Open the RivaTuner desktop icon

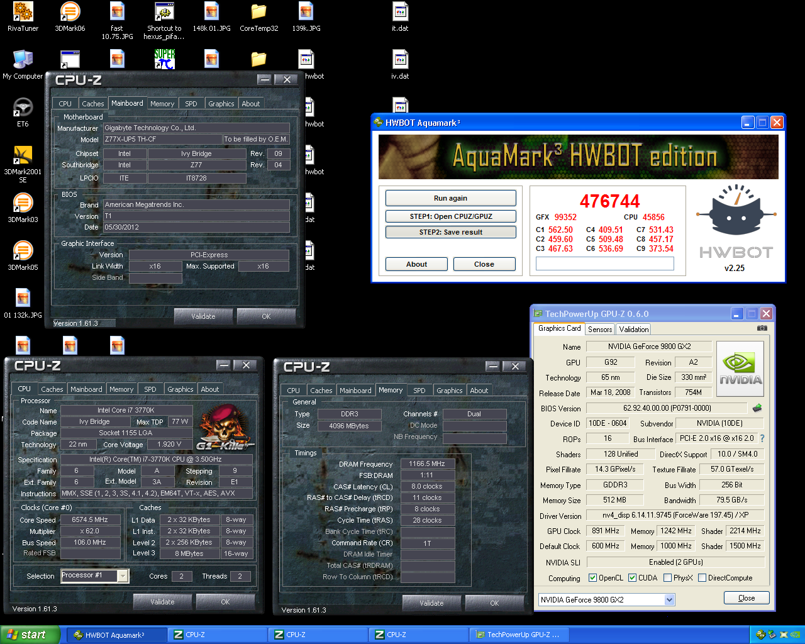[23, 17]
